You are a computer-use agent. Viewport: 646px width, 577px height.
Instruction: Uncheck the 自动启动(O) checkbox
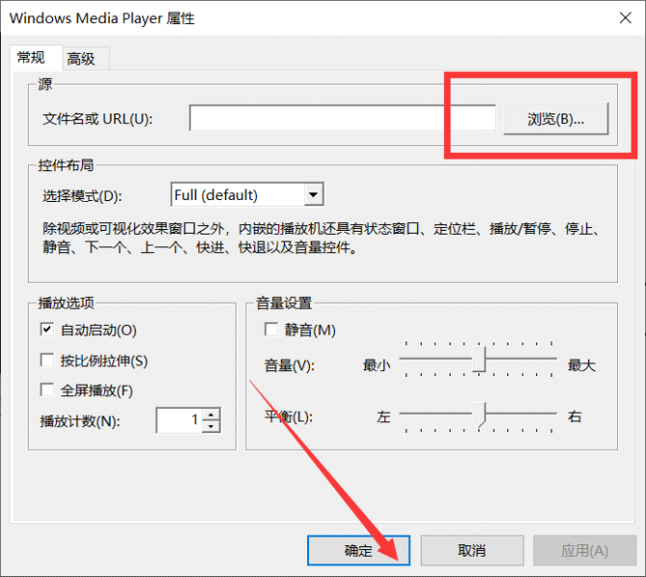[46, 329]
